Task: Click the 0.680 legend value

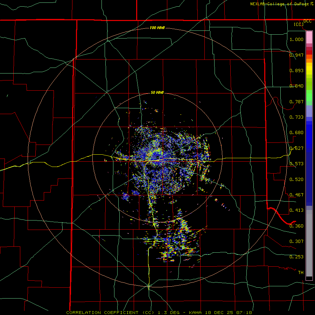Action: (296, 132)
